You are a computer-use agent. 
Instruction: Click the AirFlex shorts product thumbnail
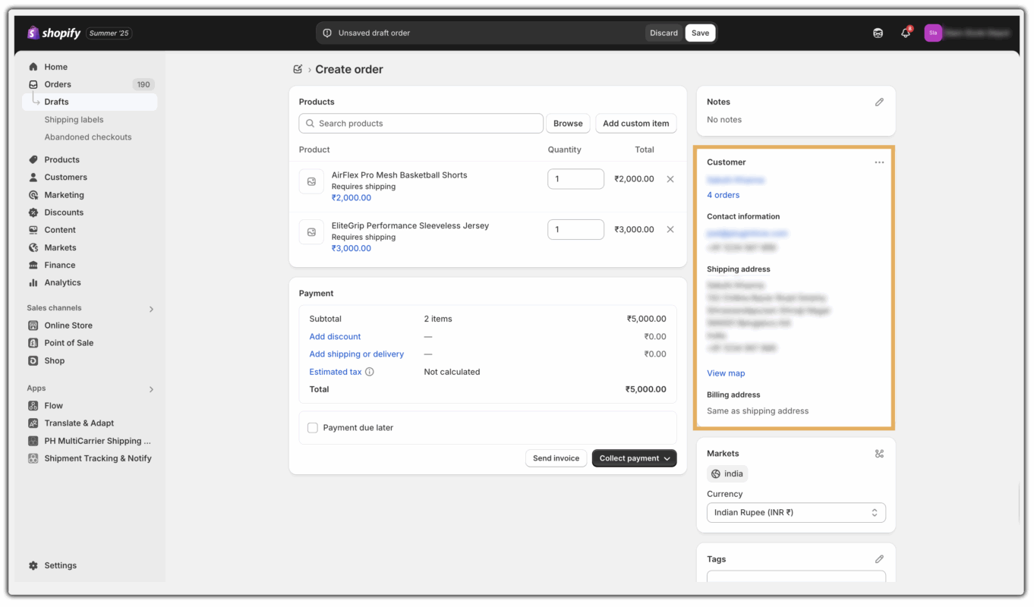click(x=311, y=181)
